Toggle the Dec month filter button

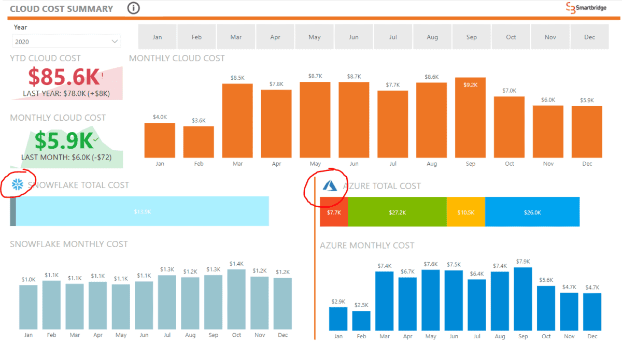coord(589,37)
